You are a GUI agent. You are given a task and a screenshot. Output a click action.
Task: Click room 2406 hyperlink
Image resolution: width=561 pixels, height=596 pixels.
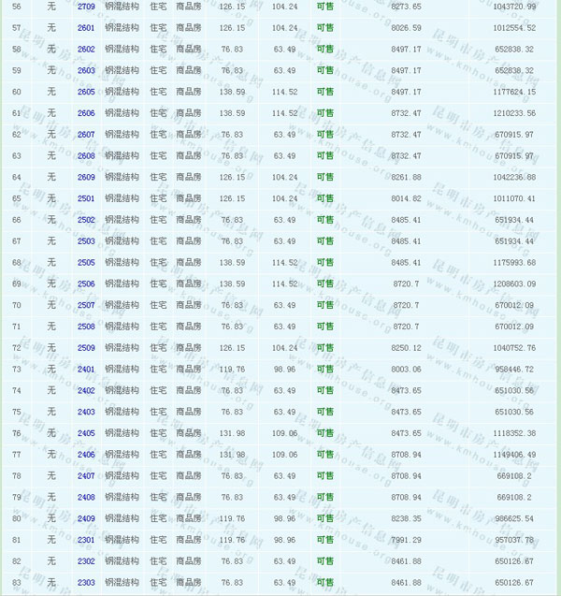click(x=86, y=455)
